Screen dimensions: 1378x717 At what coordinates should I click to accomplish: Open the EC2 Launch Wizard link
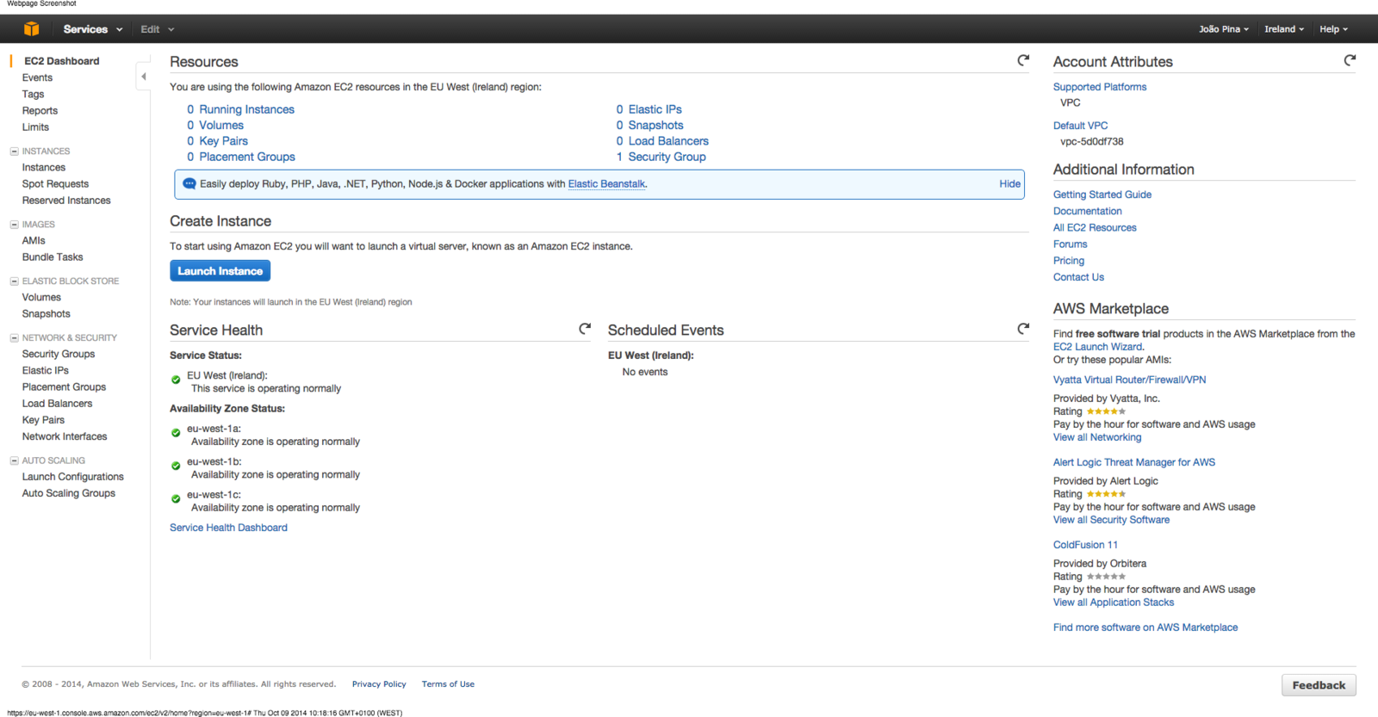click(x=1098, y=347)
